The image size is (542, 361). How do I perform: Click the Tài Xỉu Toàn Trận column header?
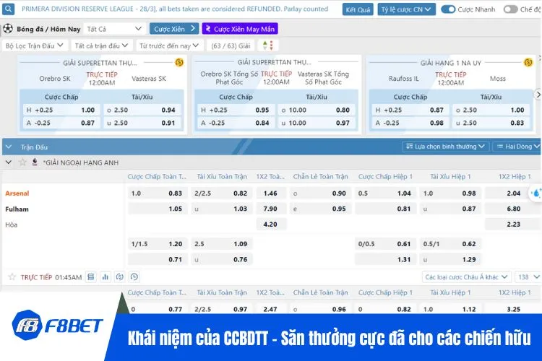[222, 176]
